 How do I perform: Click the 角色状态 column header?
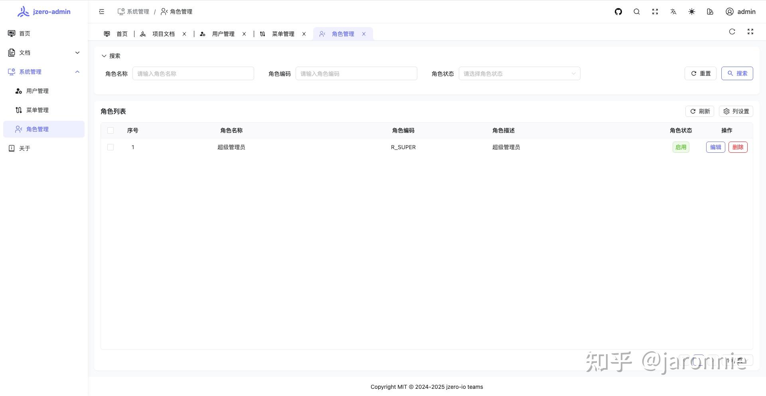(x=681, y=130)
